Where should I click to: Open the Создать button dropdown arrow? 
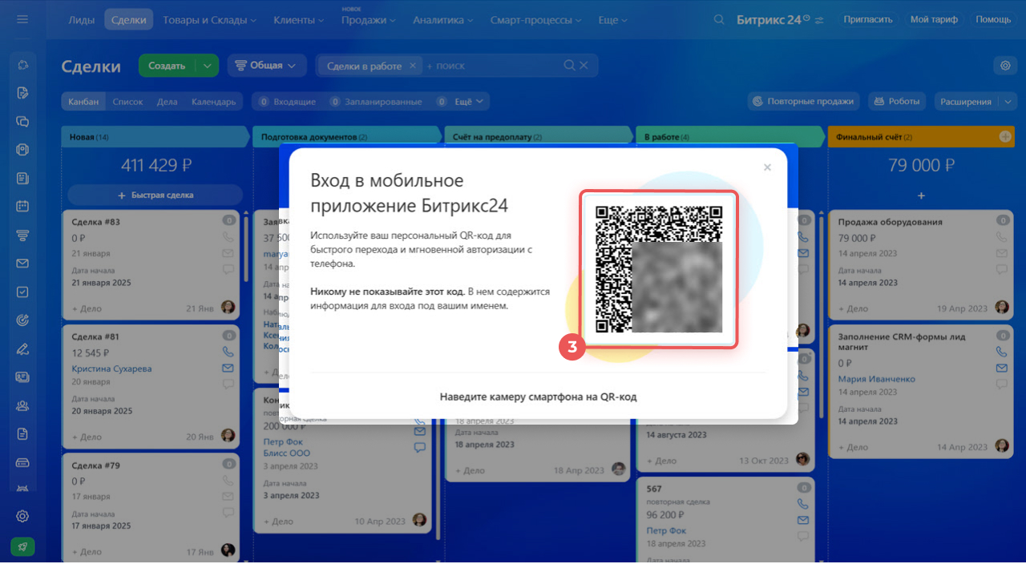coord(207,66)
